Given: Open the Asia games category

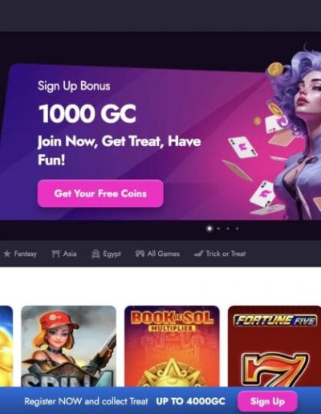Looking at the screenshot, I should [x=64, y=254].
